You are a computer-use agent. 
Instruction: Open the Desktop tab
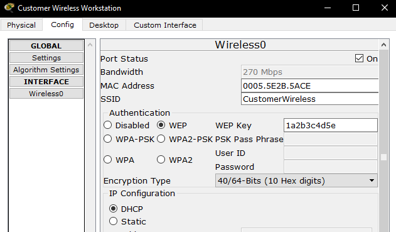pyautogui.click(x=104, y=25)
